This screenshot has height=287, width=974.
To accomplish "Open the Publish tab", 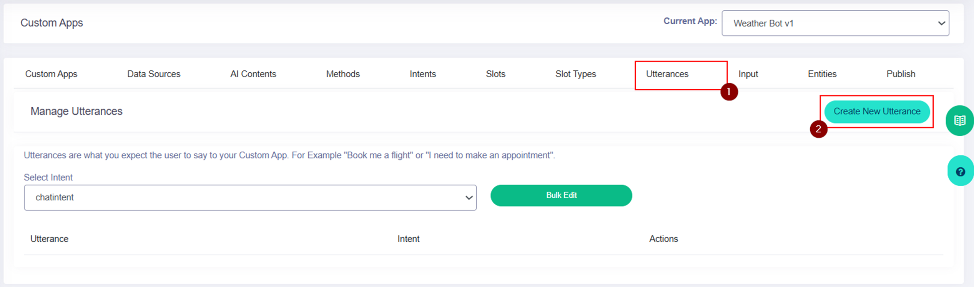I will coord(901,74).
